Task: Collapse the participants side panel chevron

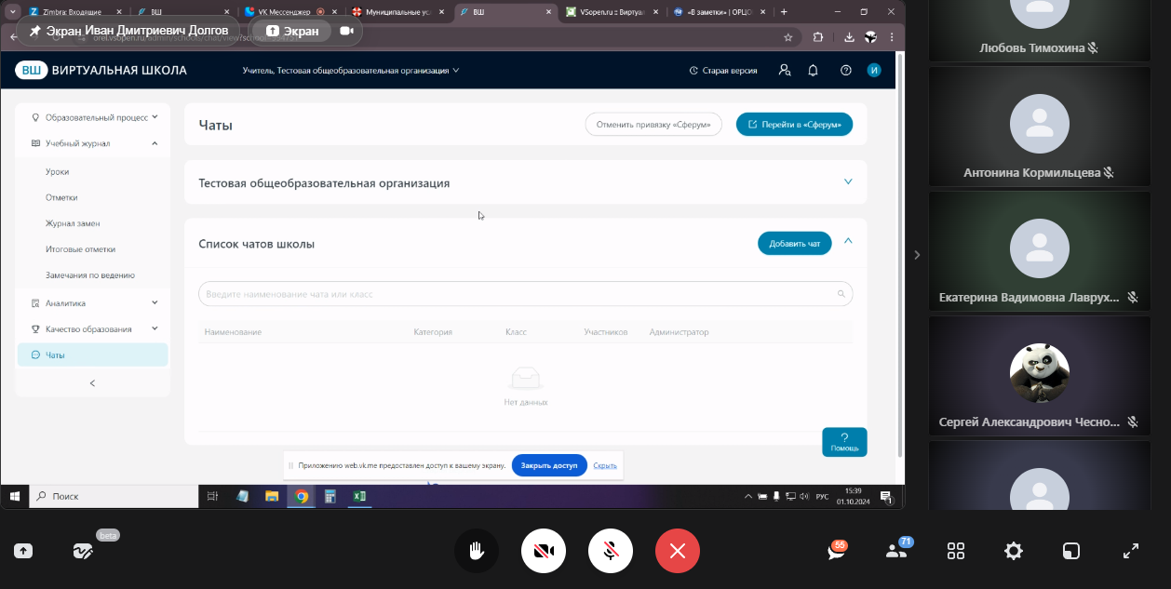Action: 917,255
